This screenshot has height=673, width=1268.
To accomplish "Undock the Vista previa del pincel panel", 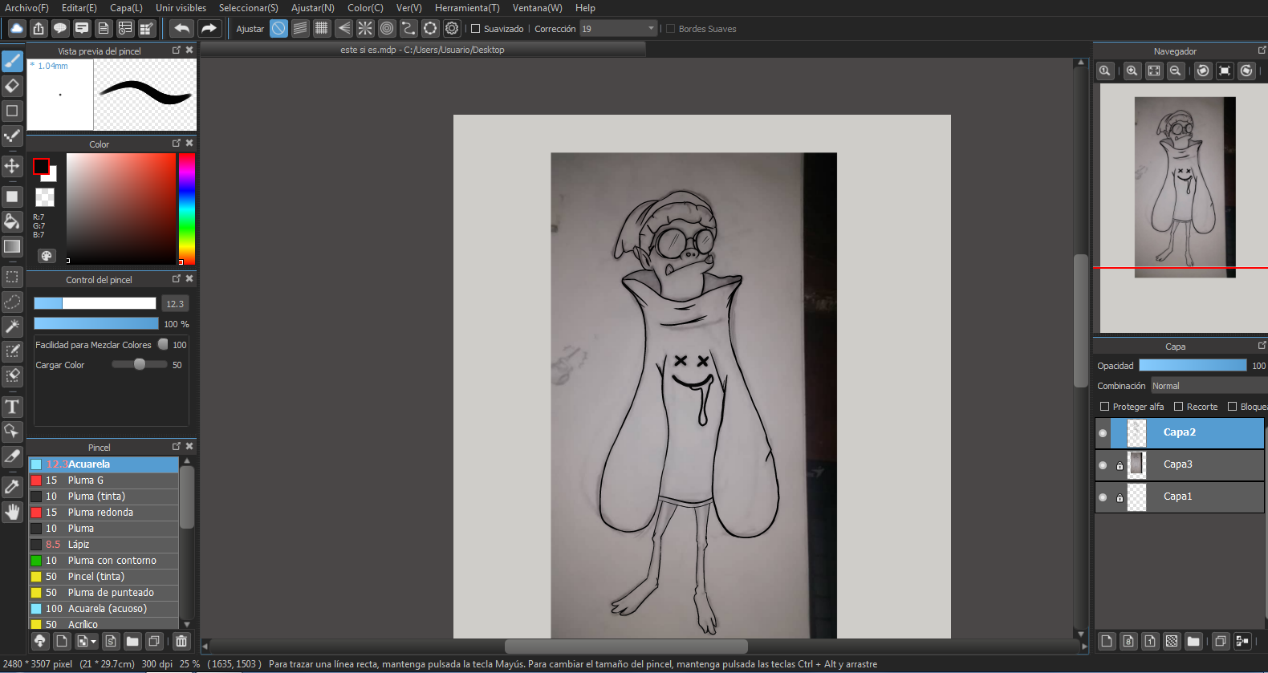I will click(x=177, y=50).
